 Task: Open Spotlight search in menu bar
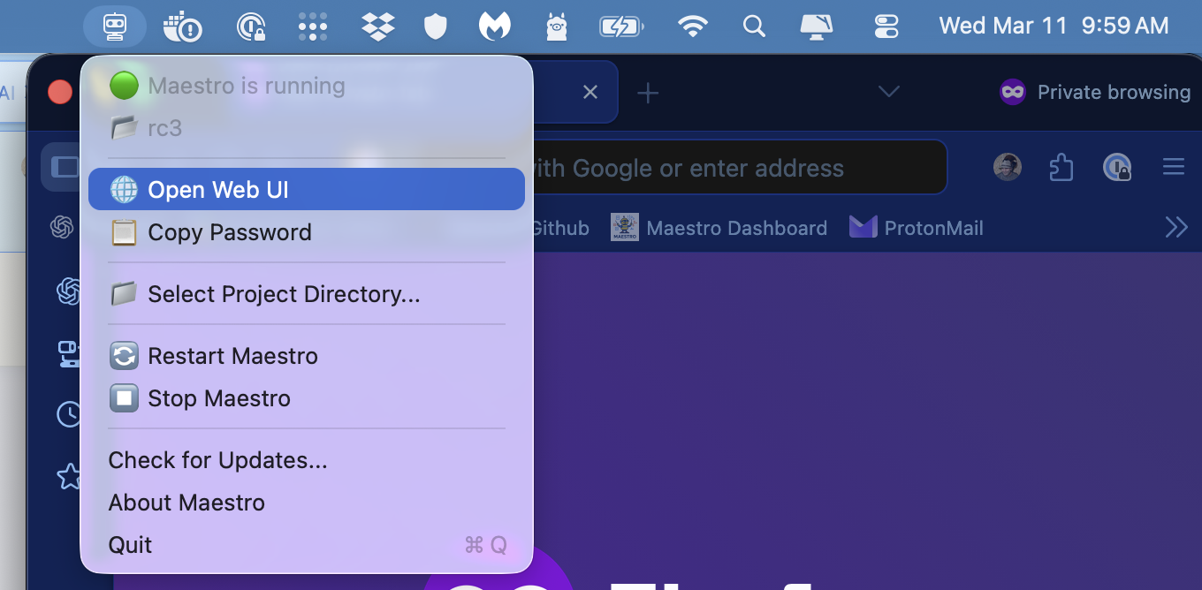(754, 26)
